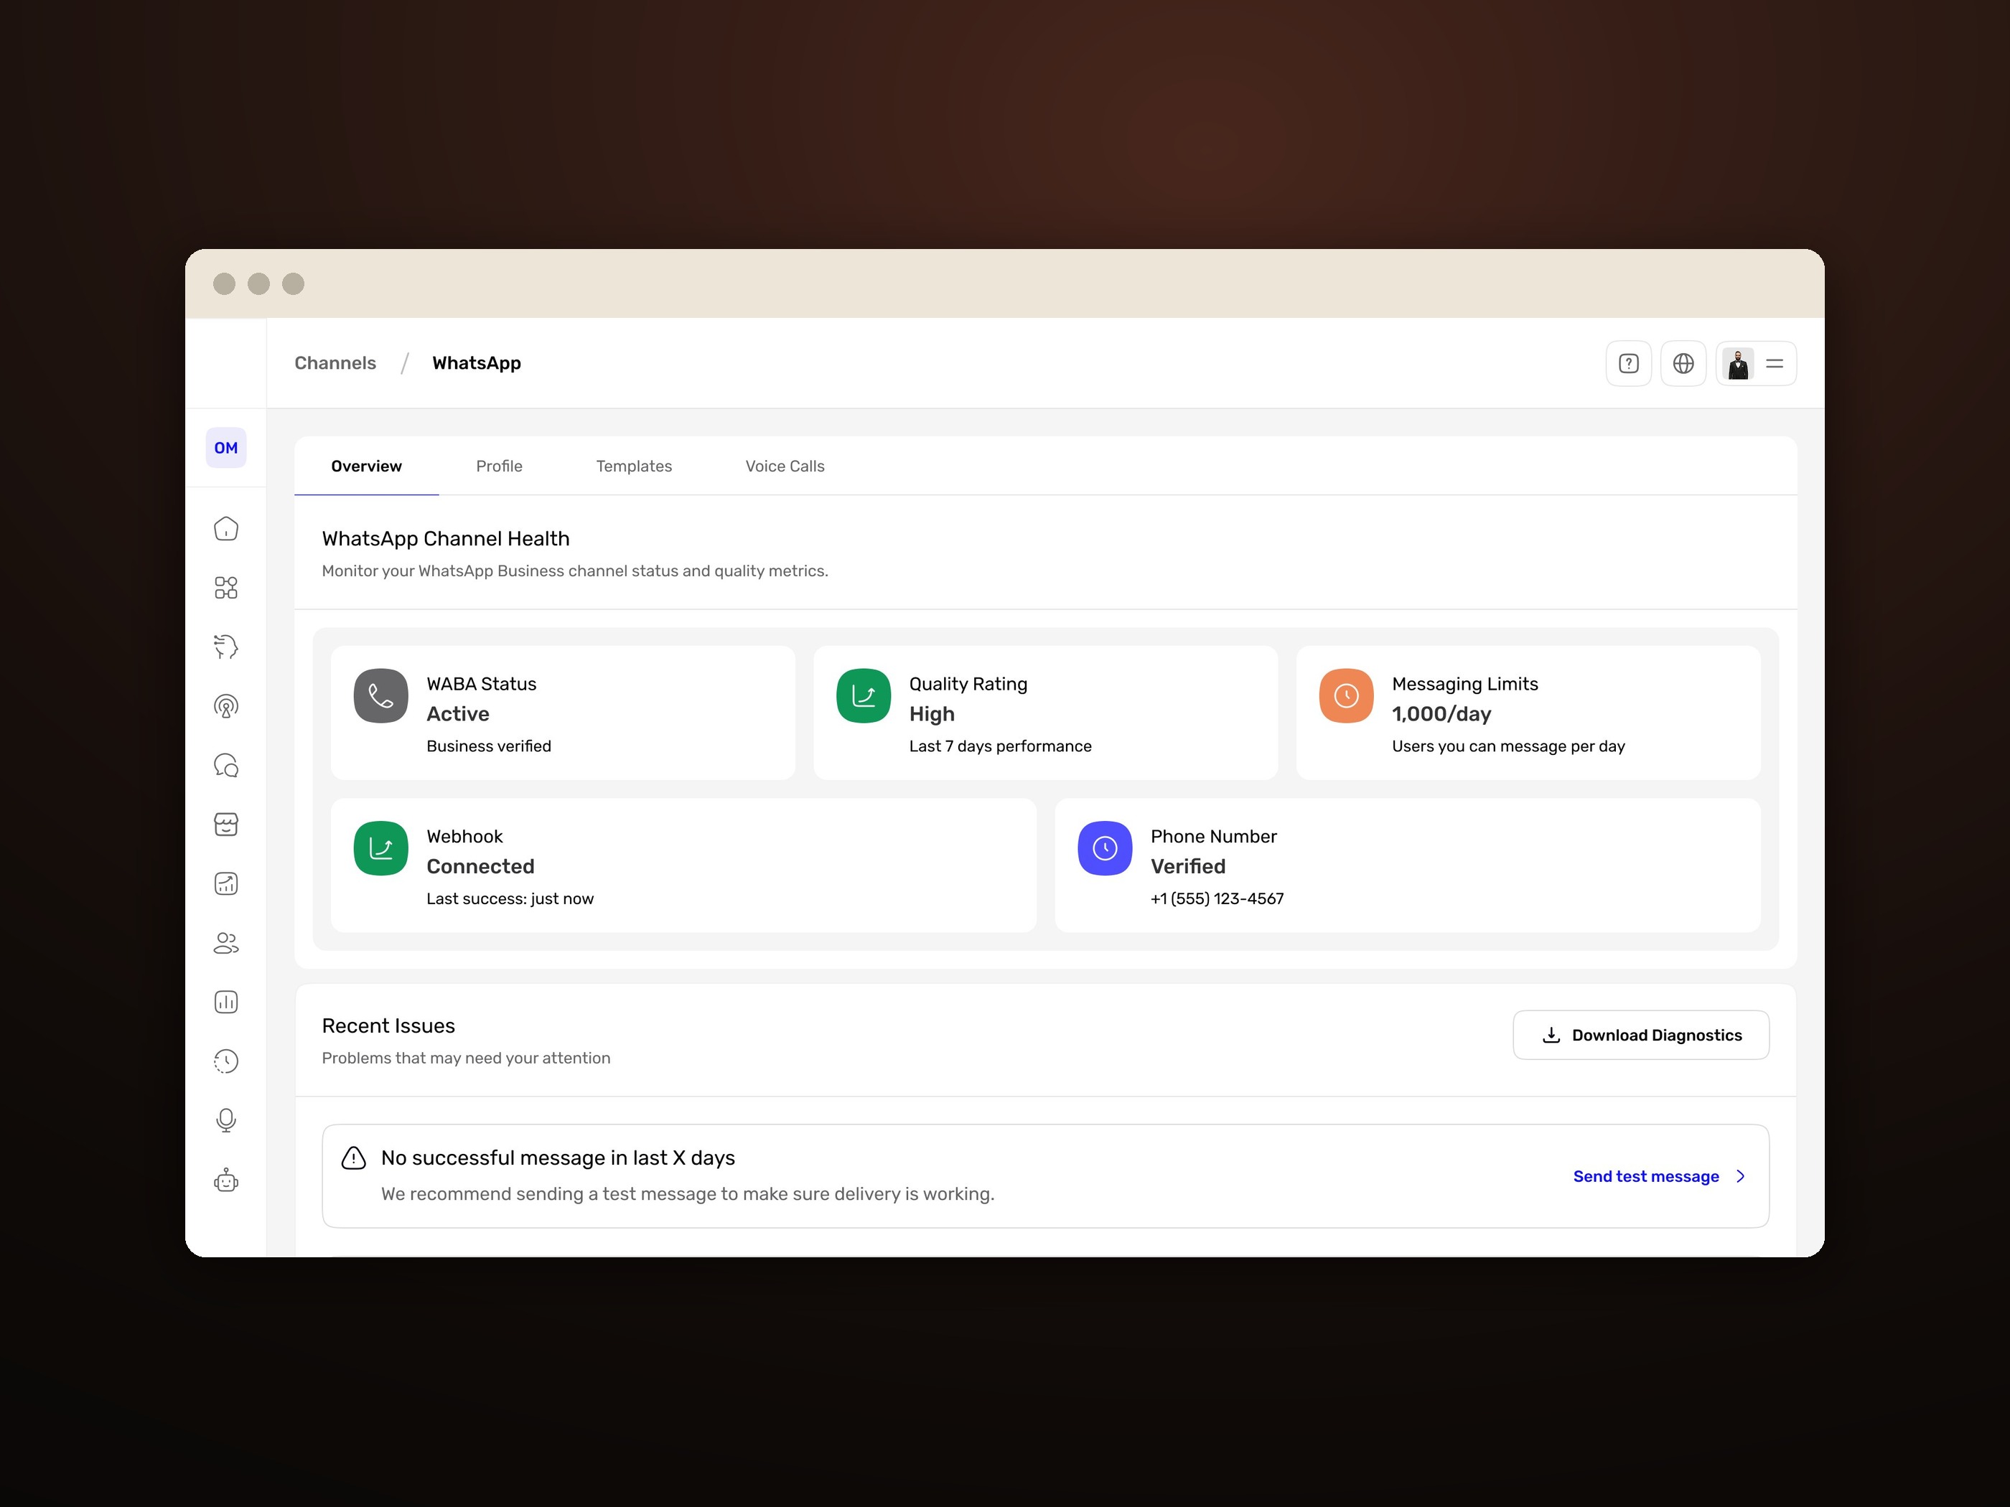Click 'No successful message in last X days'
2010x1507 pixels.
558,1158
